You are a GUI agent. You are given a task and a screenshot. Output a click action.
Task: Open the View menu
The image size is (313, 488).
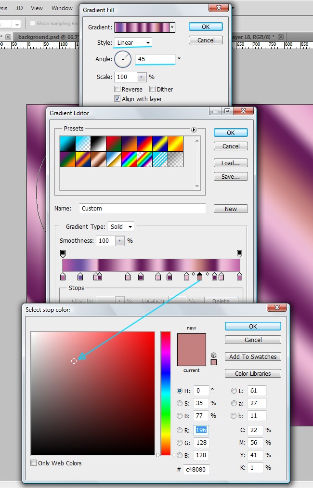click(x=37, y=8)
